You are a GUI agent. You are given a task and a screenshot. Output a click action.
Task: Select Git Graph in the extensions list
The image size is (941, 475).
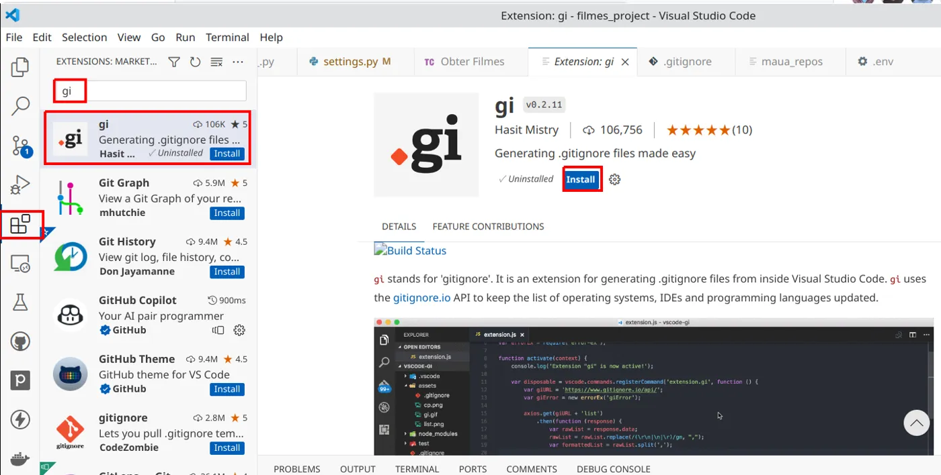coord(149,198)
